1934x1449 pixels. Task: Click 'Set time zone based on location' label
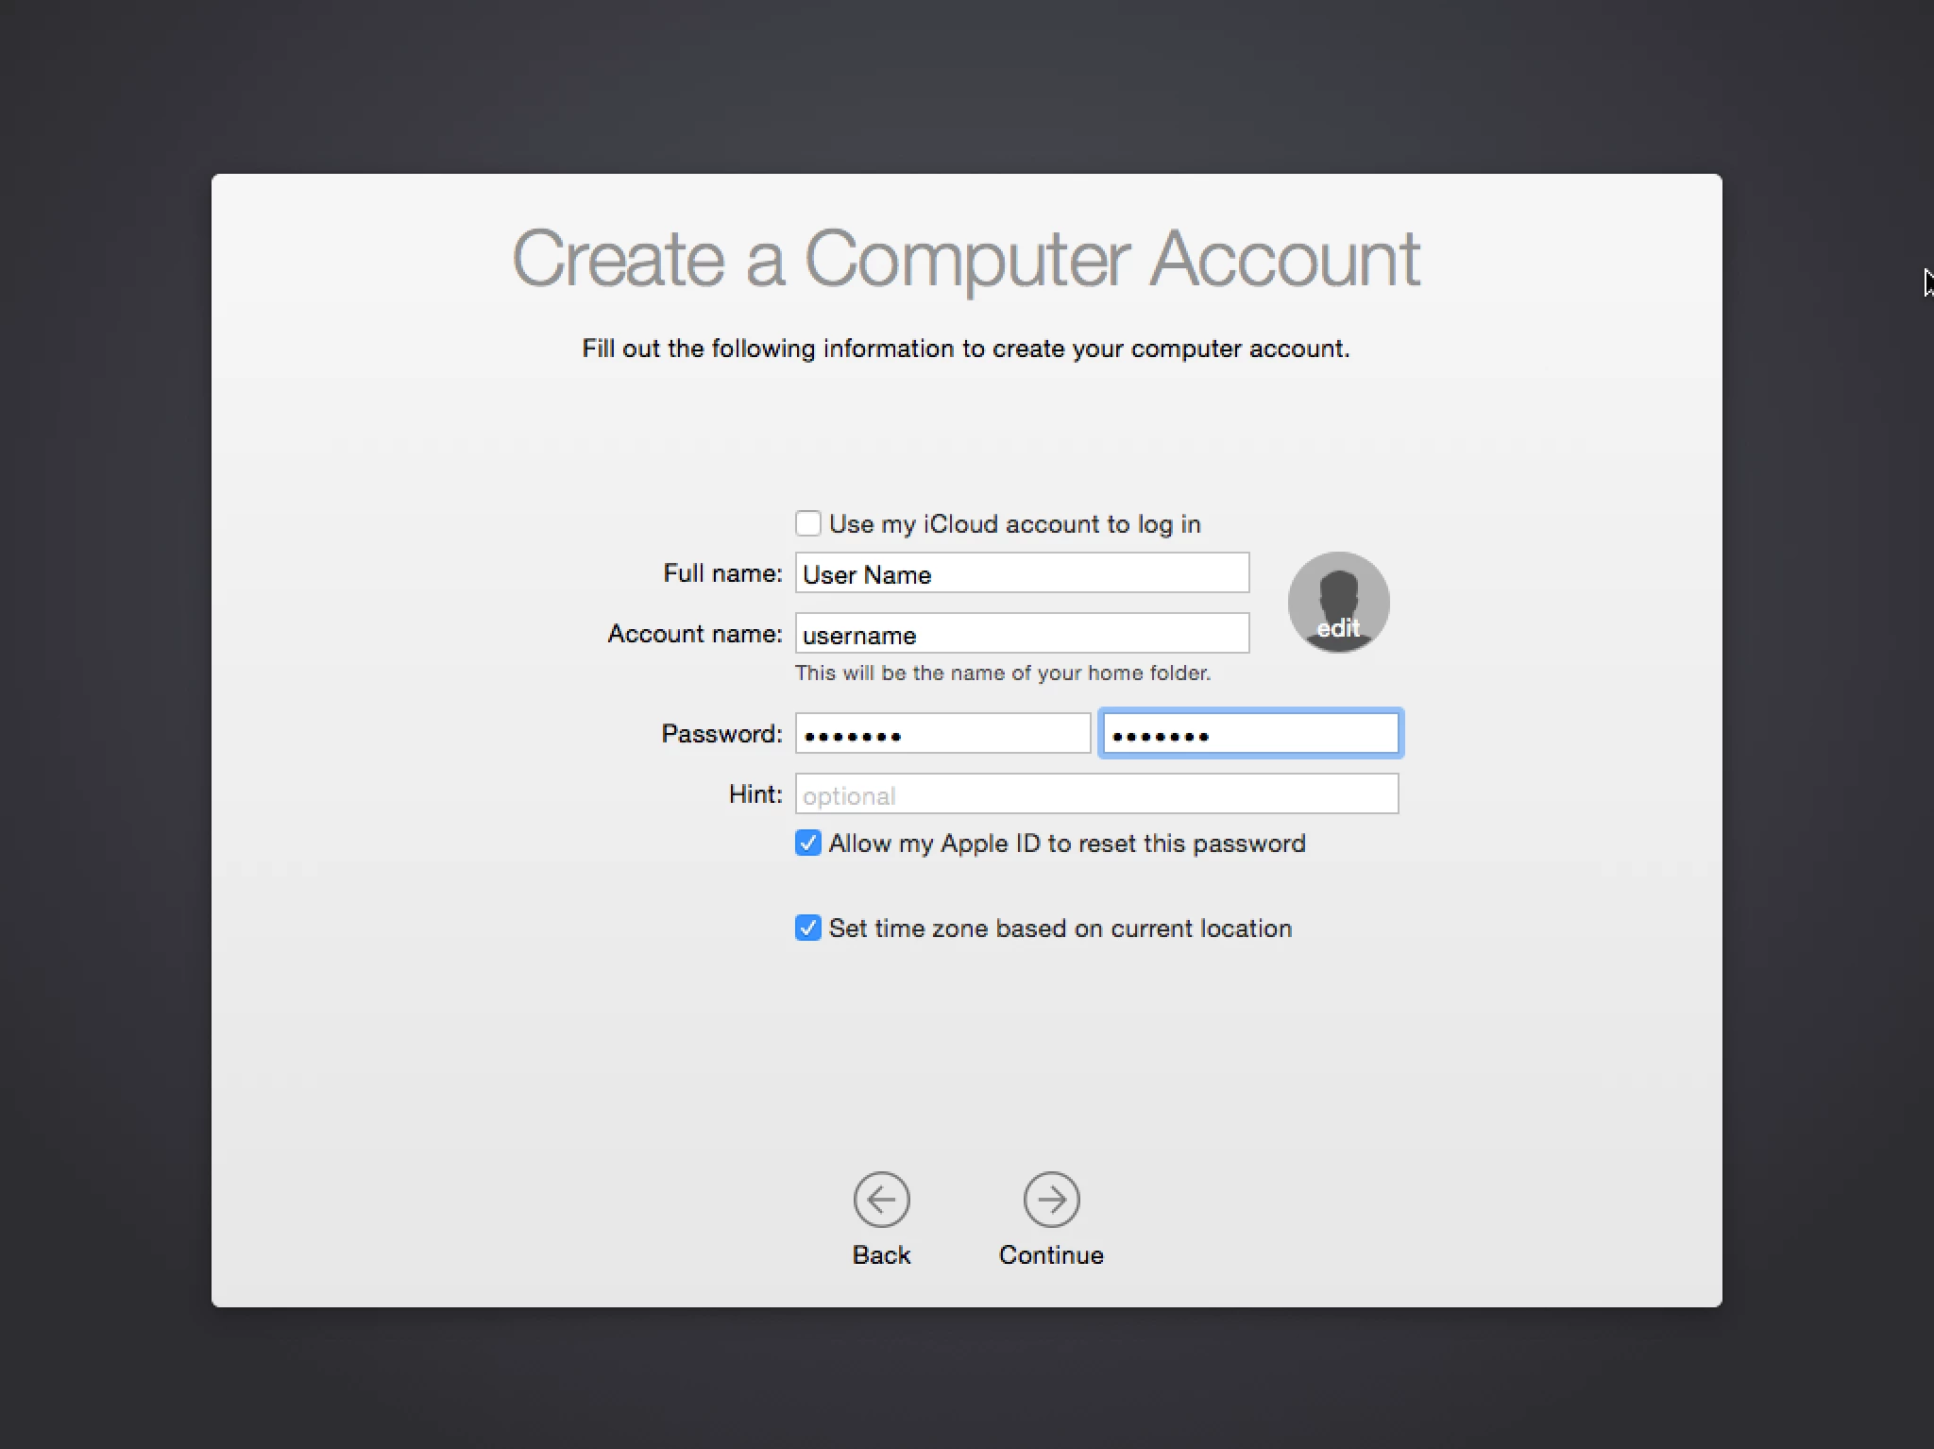[x=1060, y=929]
